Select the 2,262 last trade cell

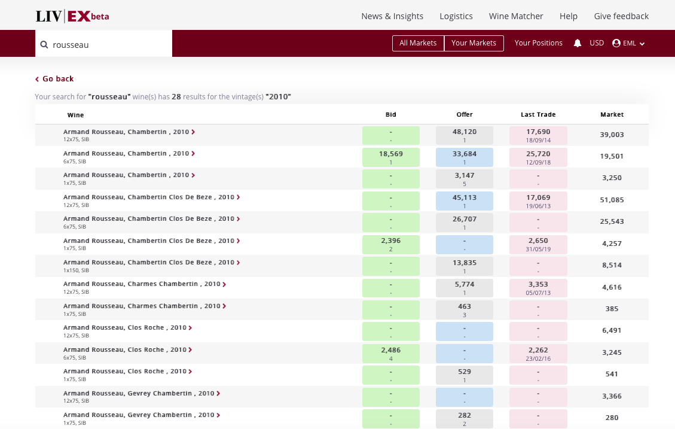538,354
